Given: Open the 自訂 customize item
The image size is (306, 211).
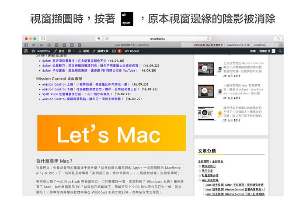Looking at the screenshot, I should (x=59, y=51).
